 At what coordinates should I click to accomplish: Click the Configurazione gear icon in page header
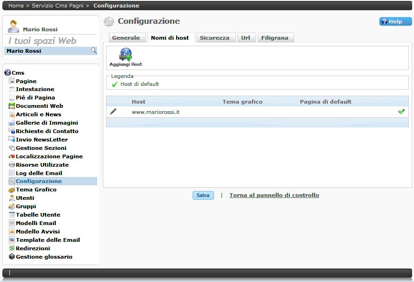click(x=109, y=21)
